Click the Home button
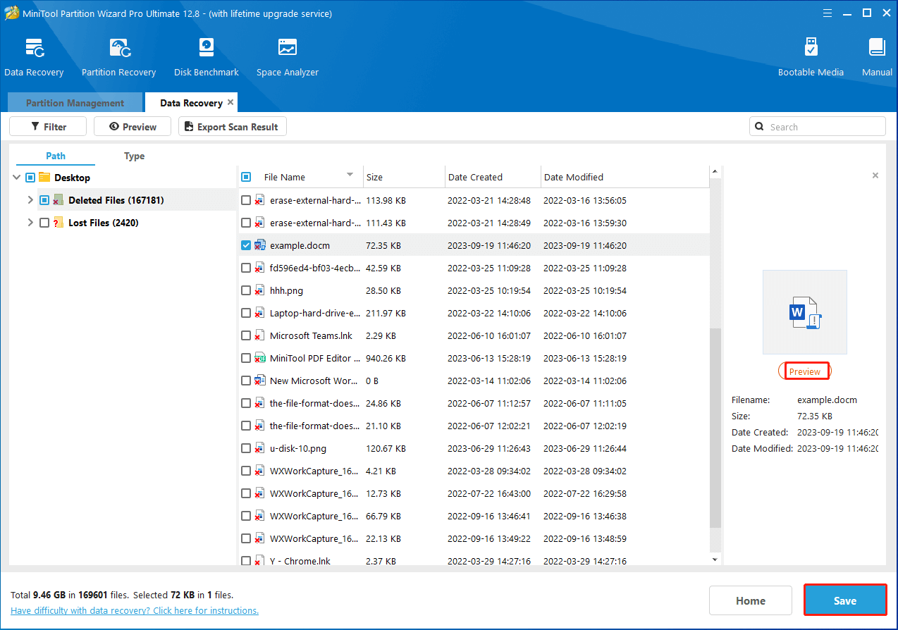 [x=751, y=601]
